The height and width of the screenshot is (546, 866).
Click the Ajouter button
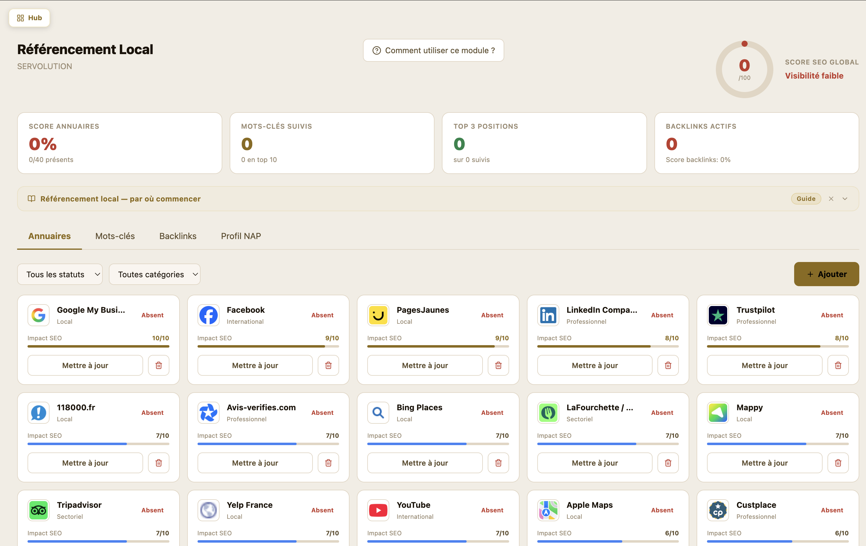(826, 274)
